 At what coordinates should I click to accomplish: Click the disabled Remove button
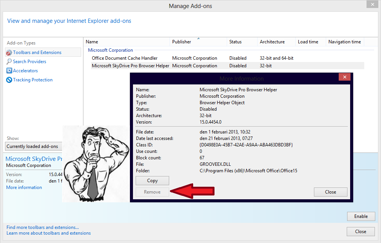(x=152, y=192)
